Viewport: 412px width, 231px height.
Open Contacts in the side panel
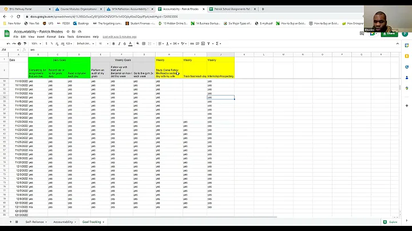407,78
